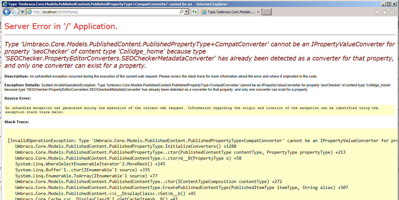Image resolution: width=399 pixels, height=200 pixels.
Task: Click the 'WhereSelectEnumerableIterator`2.MoveNext() +145' line
Action: (90, 164)
